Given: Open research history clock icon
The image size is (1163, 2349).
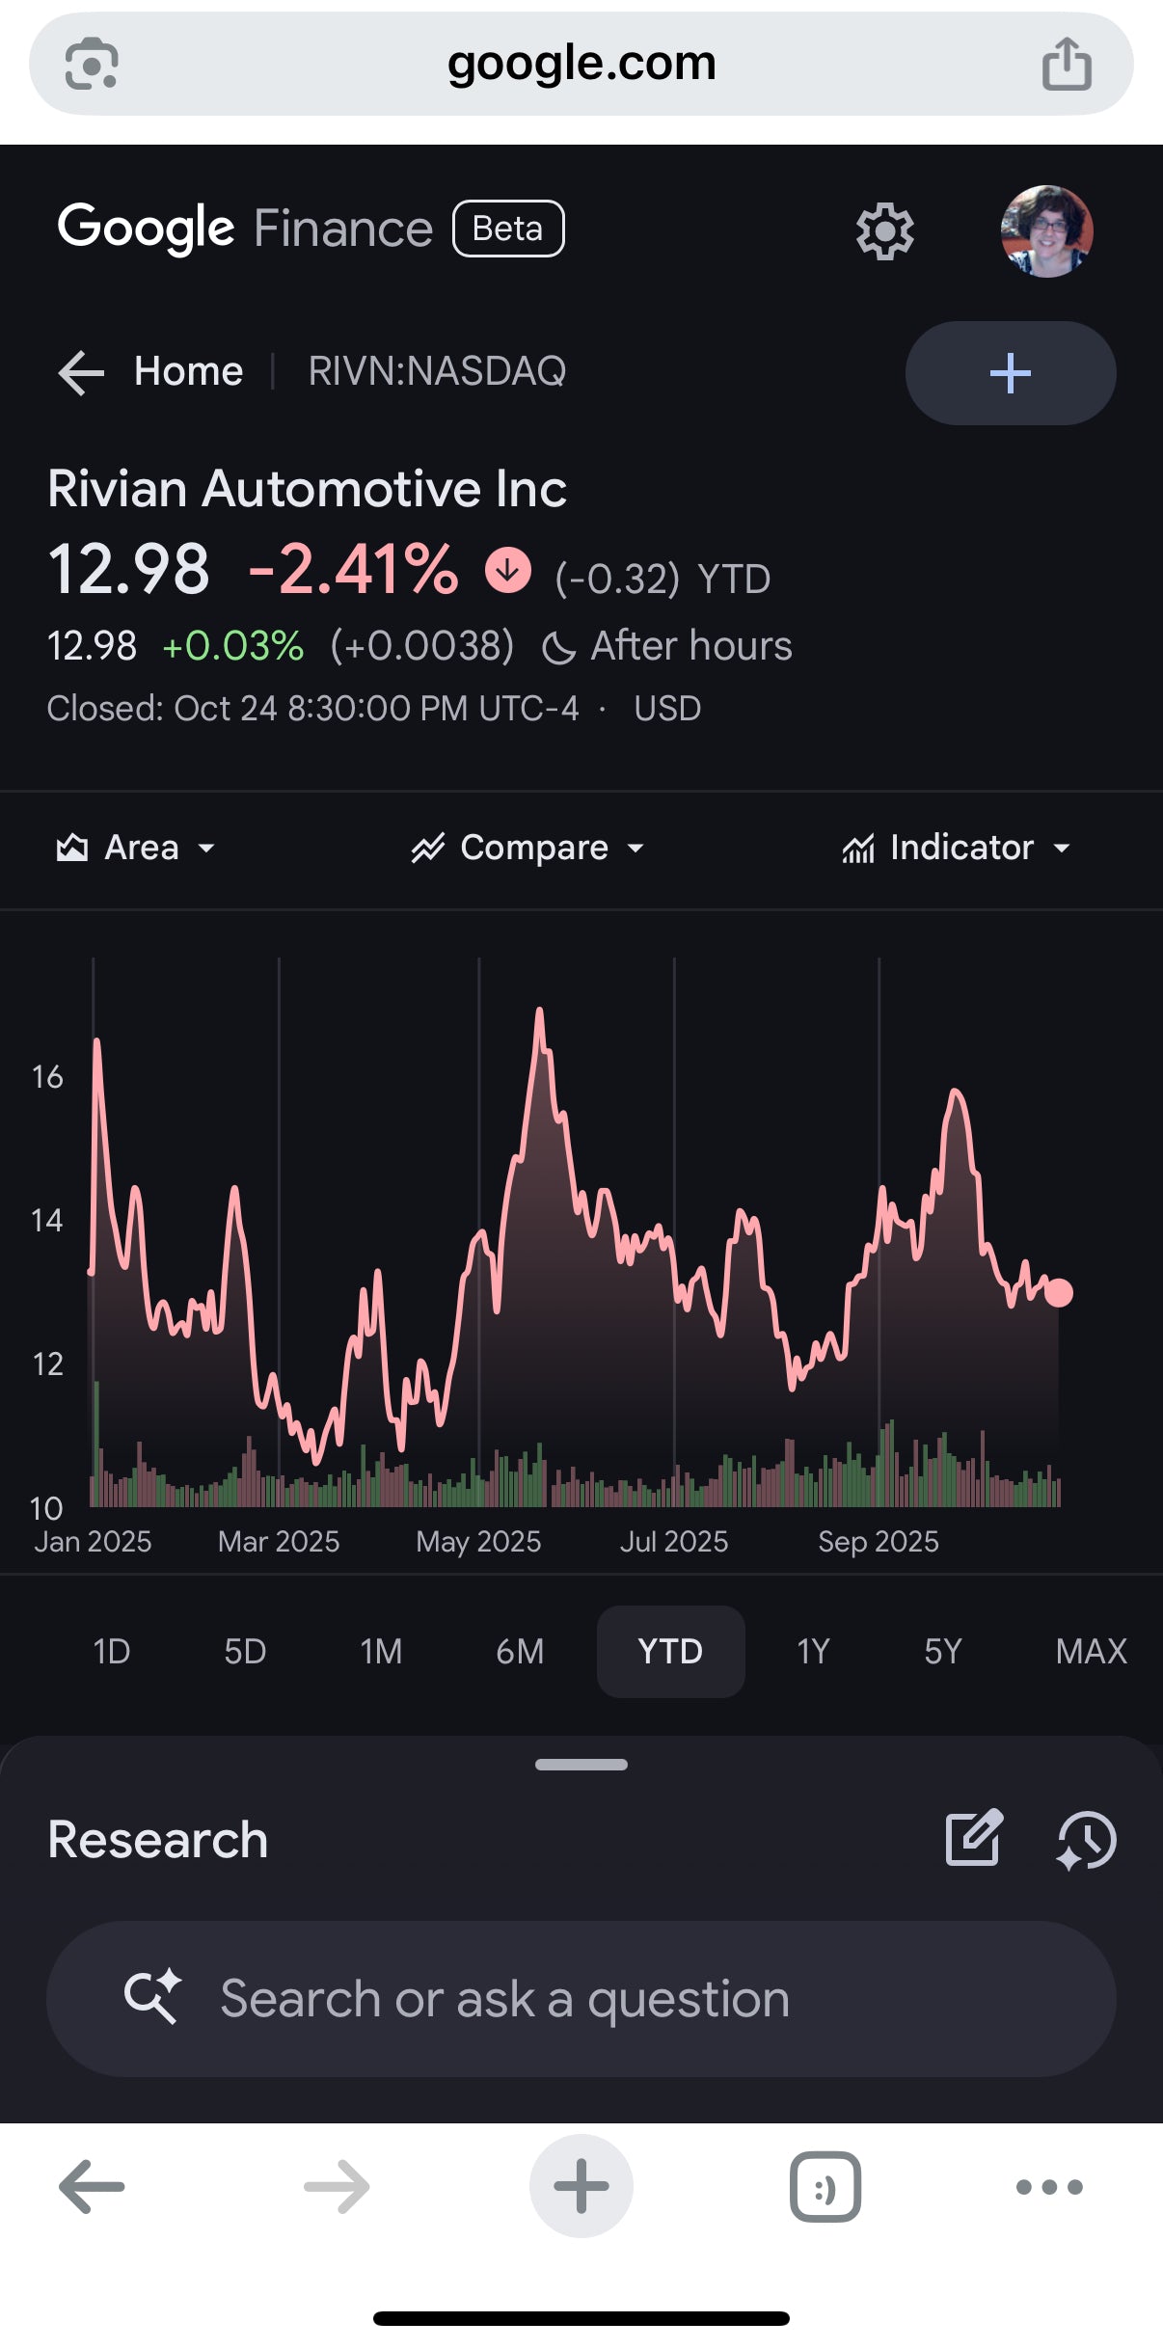Looking at the screenshot, I should pos(1087,1839).
